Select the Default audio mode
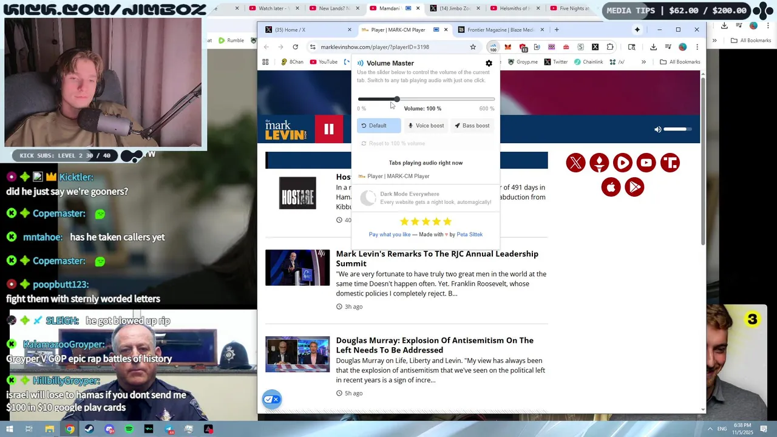This screenshot has width=777, height=437. [x=379, y=126]
